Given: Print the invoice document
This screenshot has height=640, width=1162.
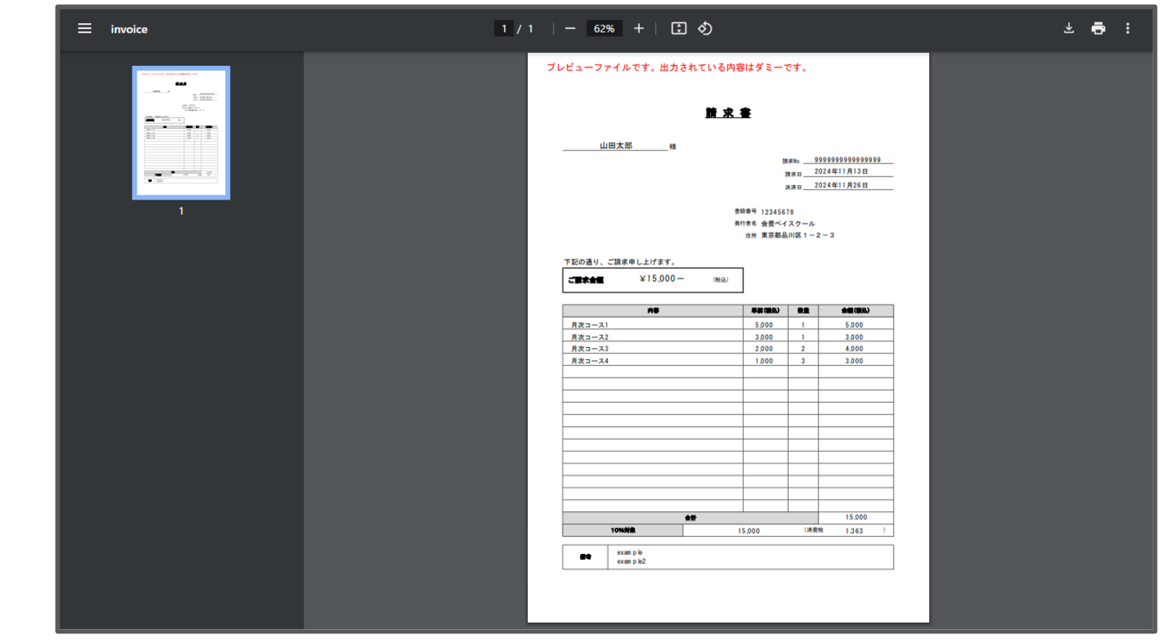Looking at the screenshot, I should [x=1098, y=29].
